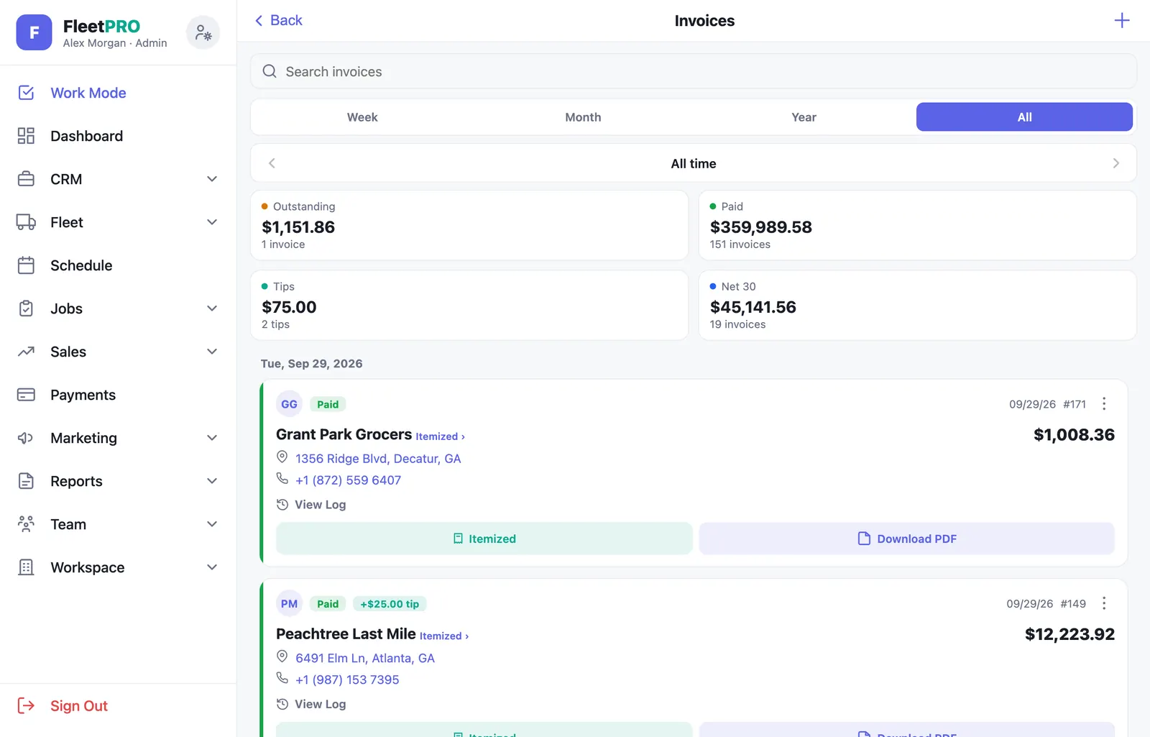Call +1 (872) 559 6407
Screen dimensions: 1150x737
[348, 480]
